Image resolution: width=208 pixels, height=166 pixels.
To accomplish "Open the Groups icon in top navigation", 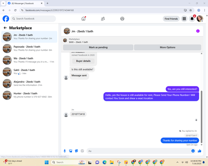I will coord(122,19).
